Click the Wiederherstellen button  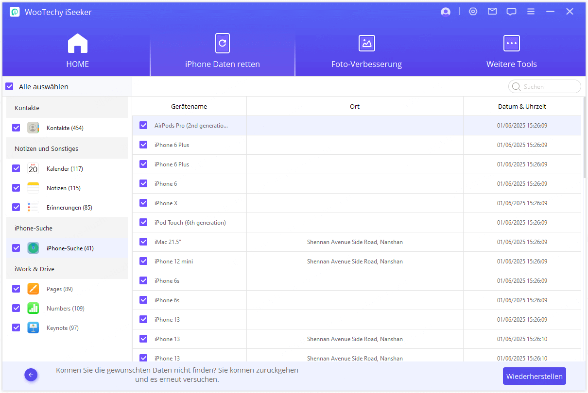pyautogui.click(x=534, y=376)
